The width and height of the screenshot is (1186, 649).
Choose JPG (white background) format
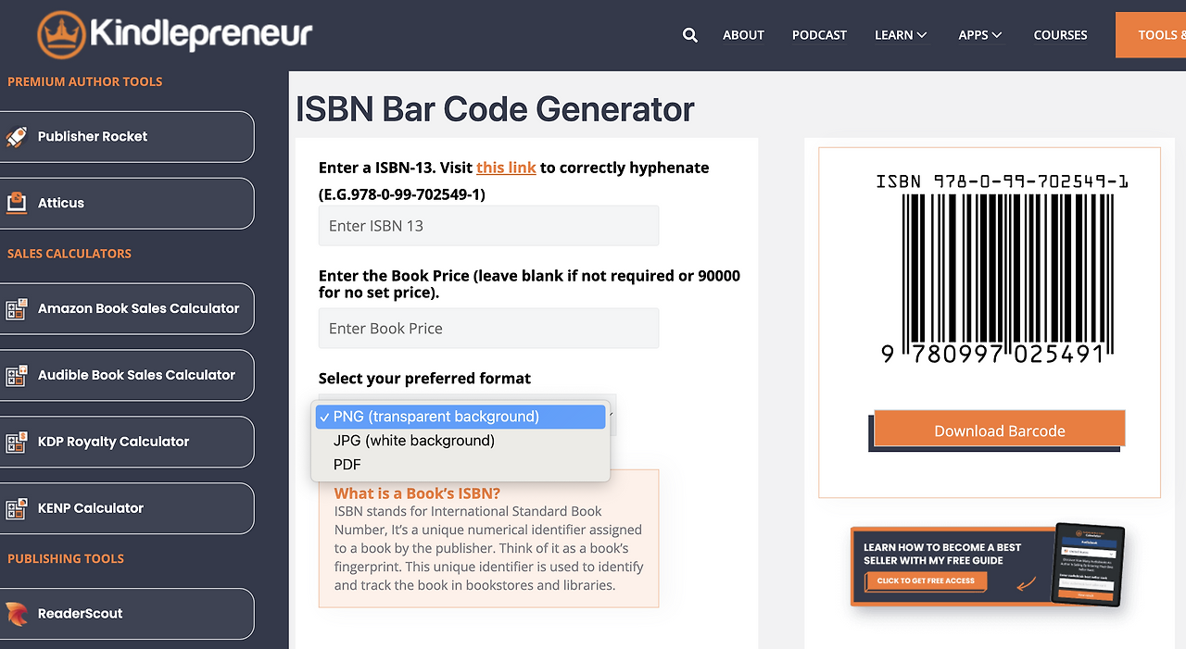(461, 441)
